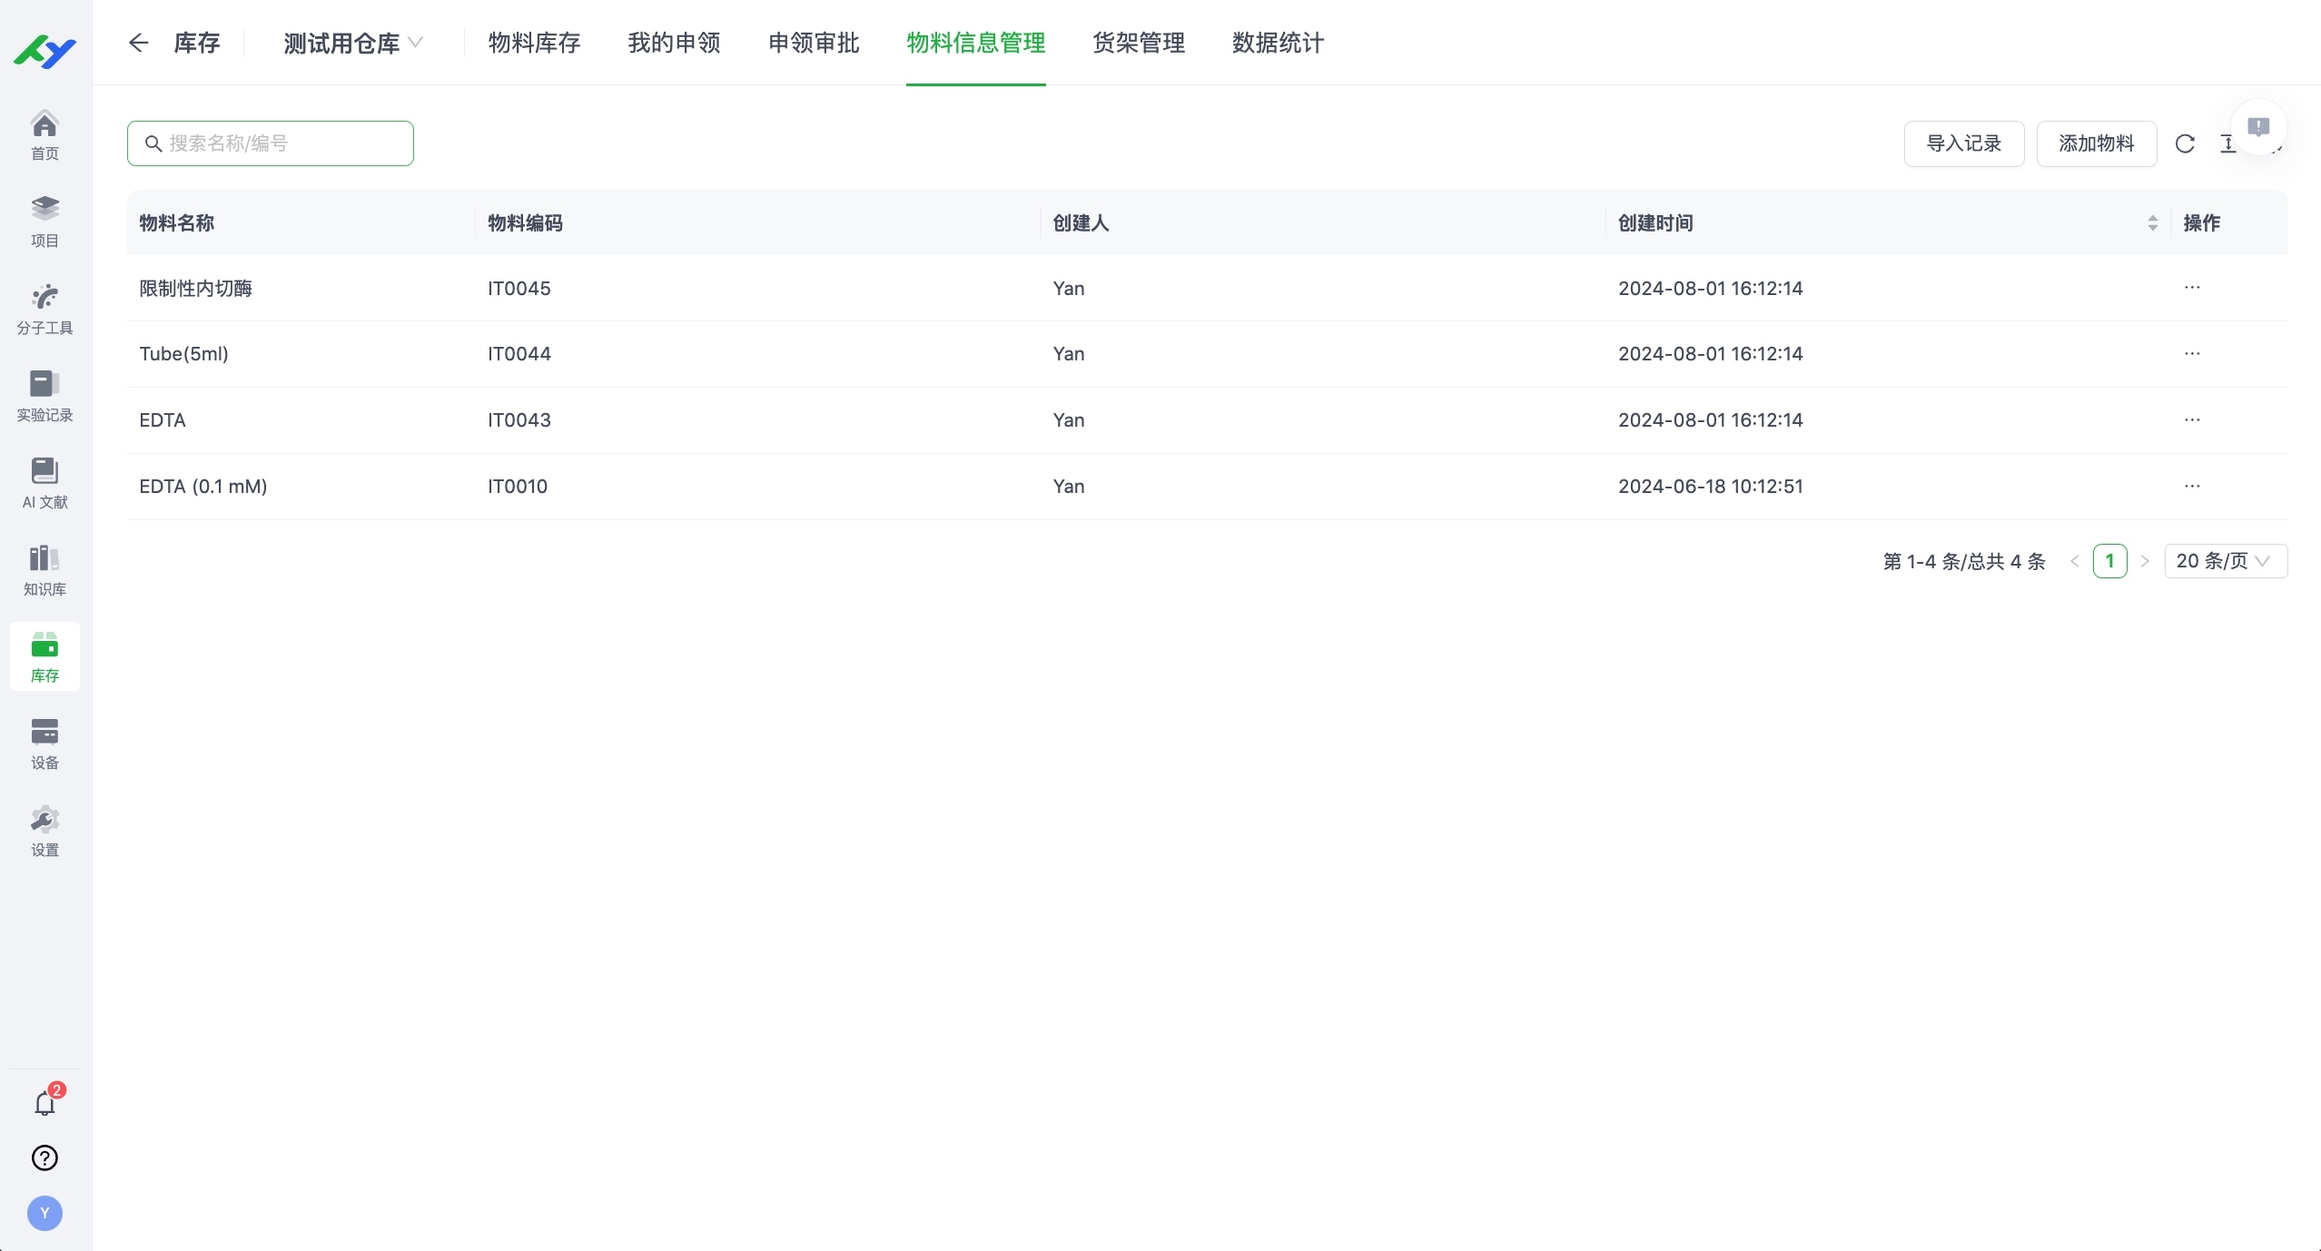Toggle sort order on 创建时间 column
This screenshot has width=2321, height=1251.
(x=2152, y=222)
